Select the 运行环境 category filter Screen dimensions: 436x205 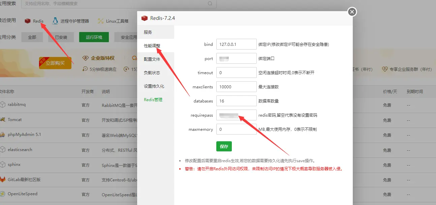coord(94,37)
